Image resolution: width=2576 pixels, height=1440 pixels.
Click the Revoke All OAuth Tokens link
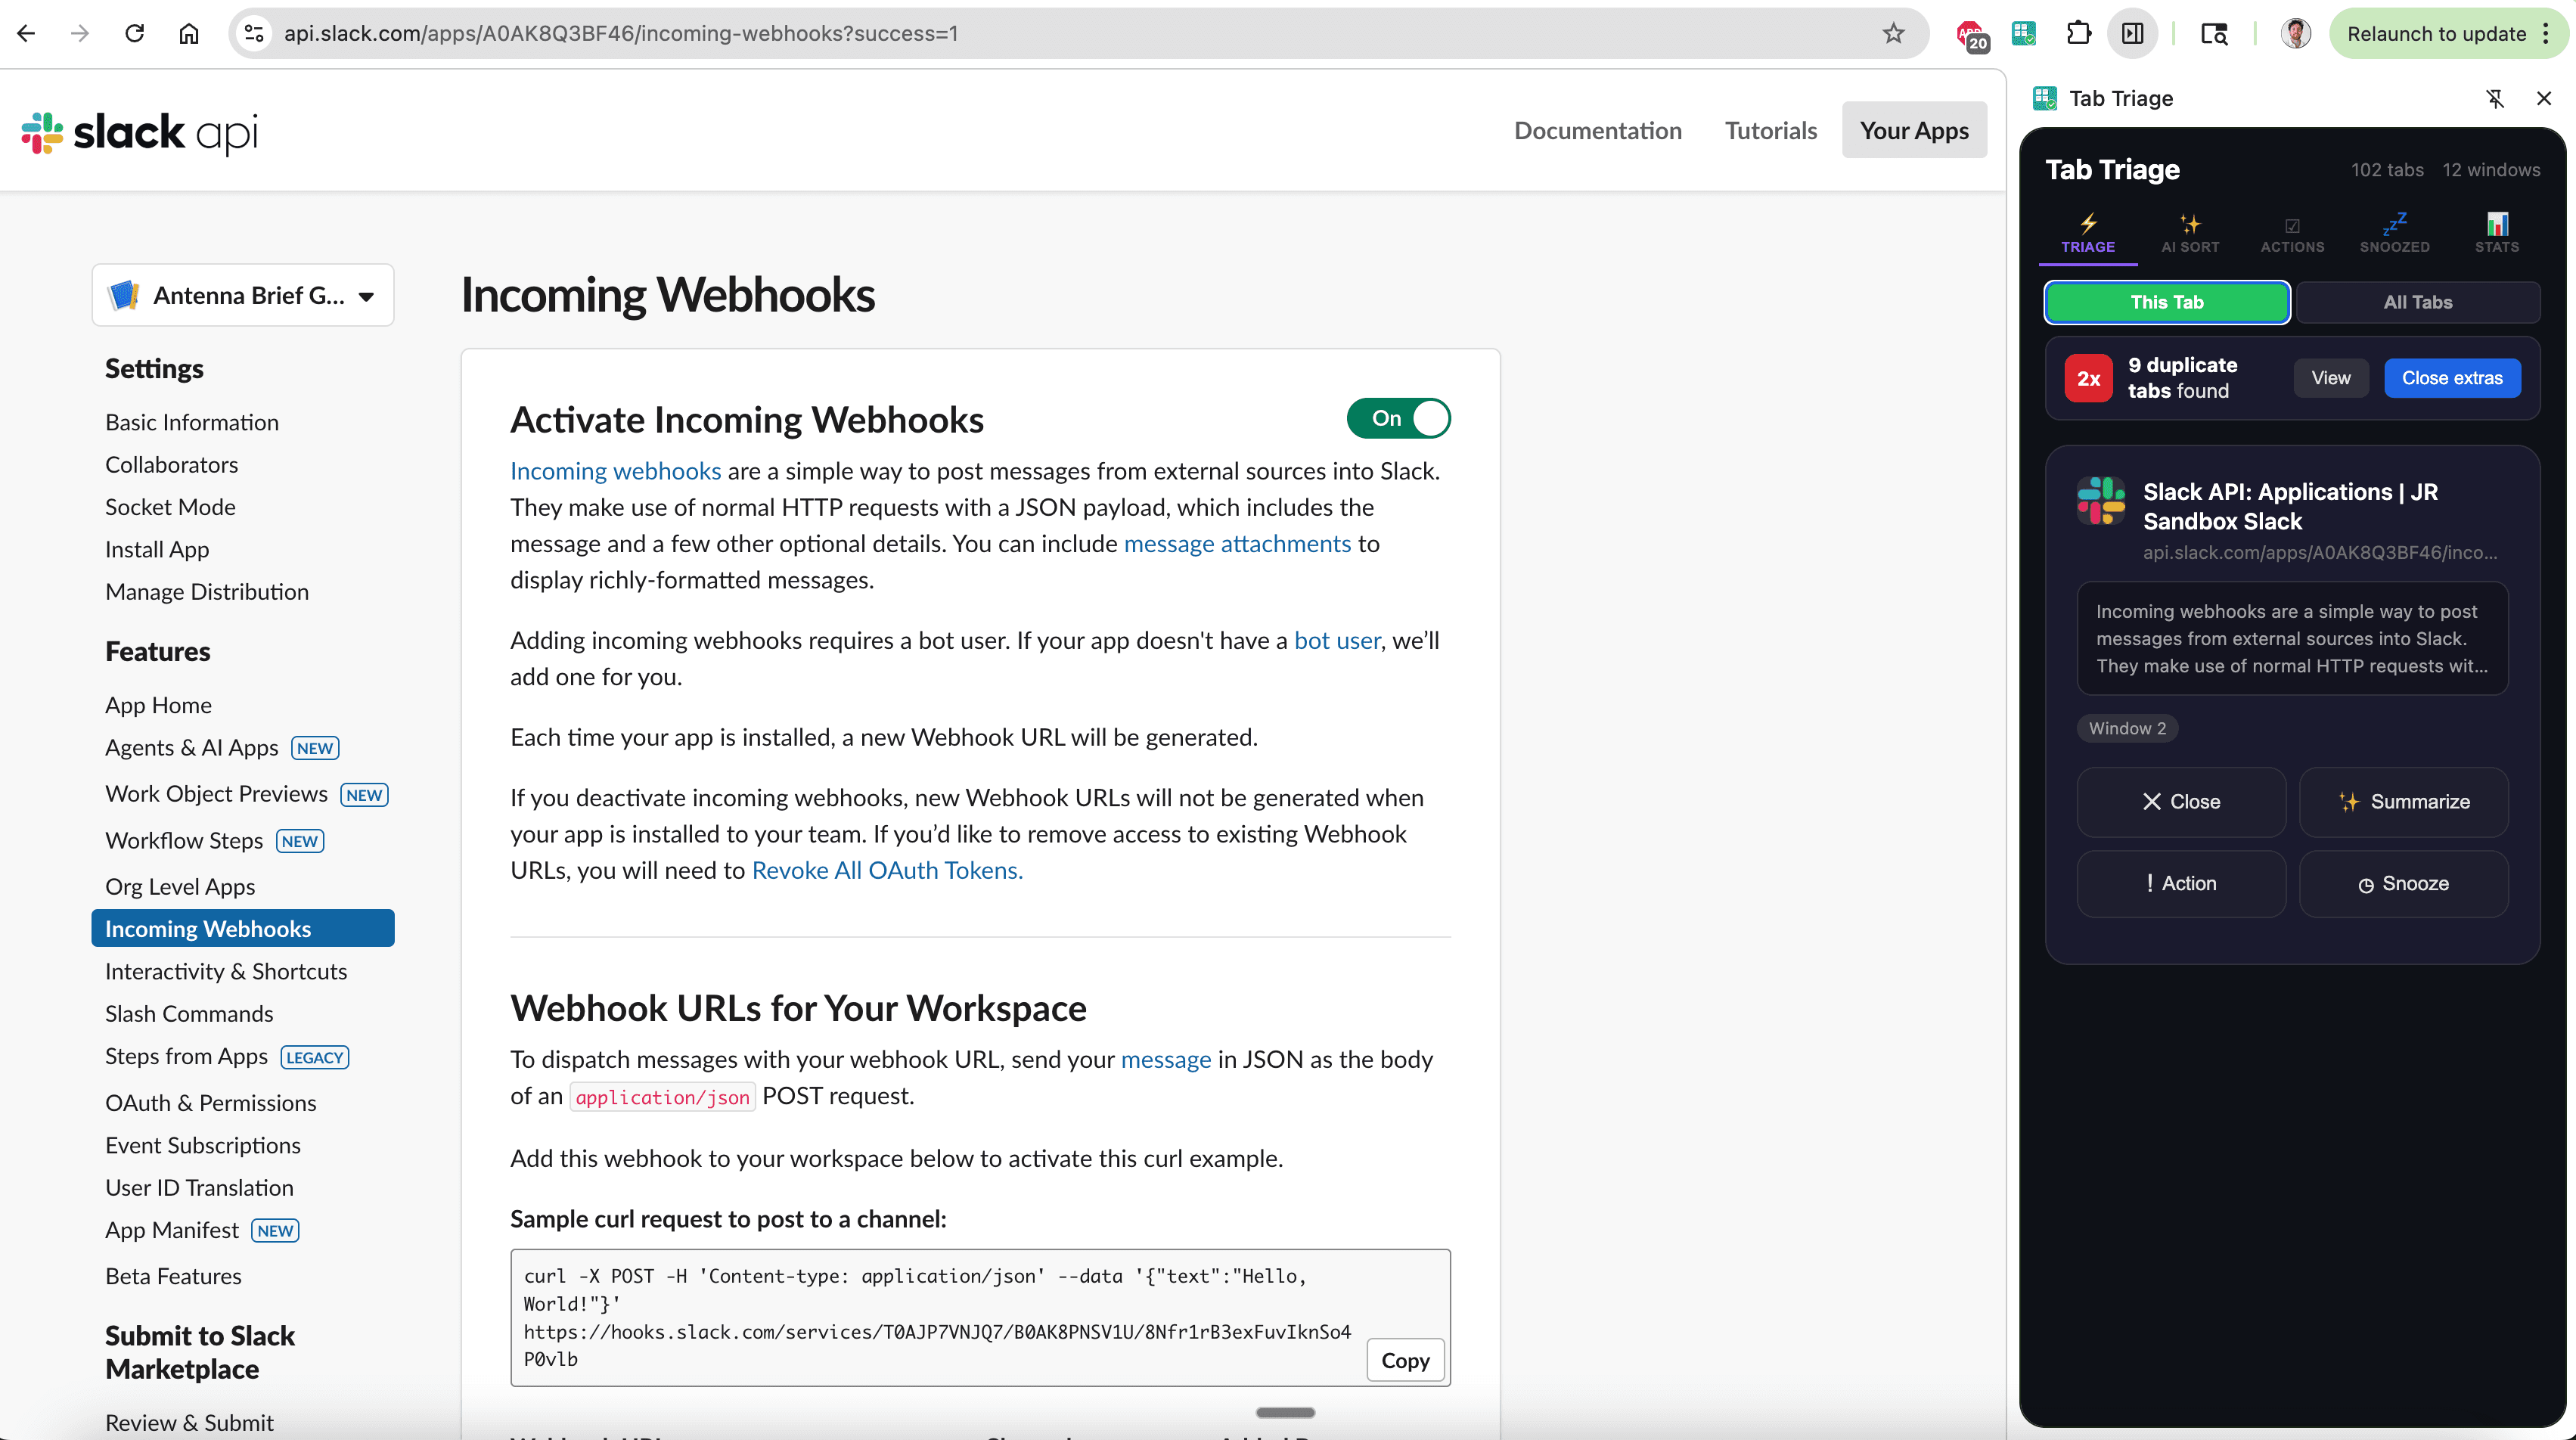pyautogui.click(x=886, y=870)
